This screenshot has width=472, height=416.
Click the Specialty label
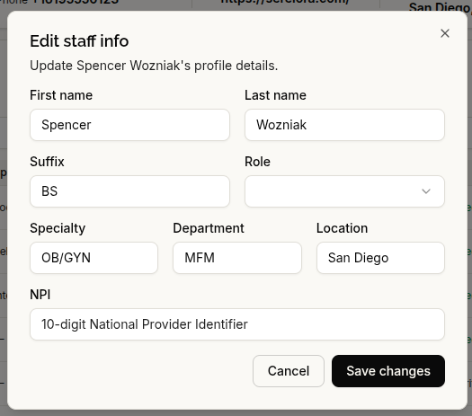58,228
